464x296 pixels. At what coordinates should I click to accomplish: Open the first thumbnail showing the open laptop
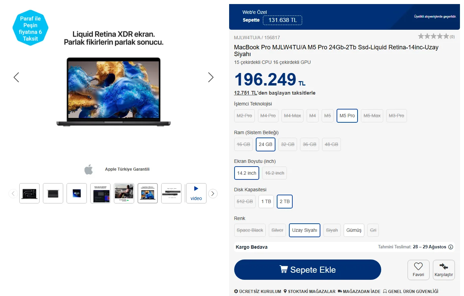coord(29,193)
